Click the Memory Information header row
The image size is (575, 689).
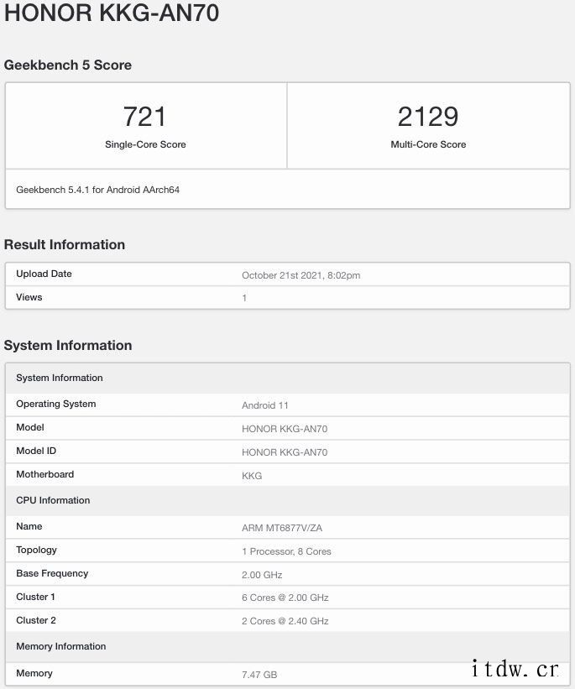(x=287, y=646)
